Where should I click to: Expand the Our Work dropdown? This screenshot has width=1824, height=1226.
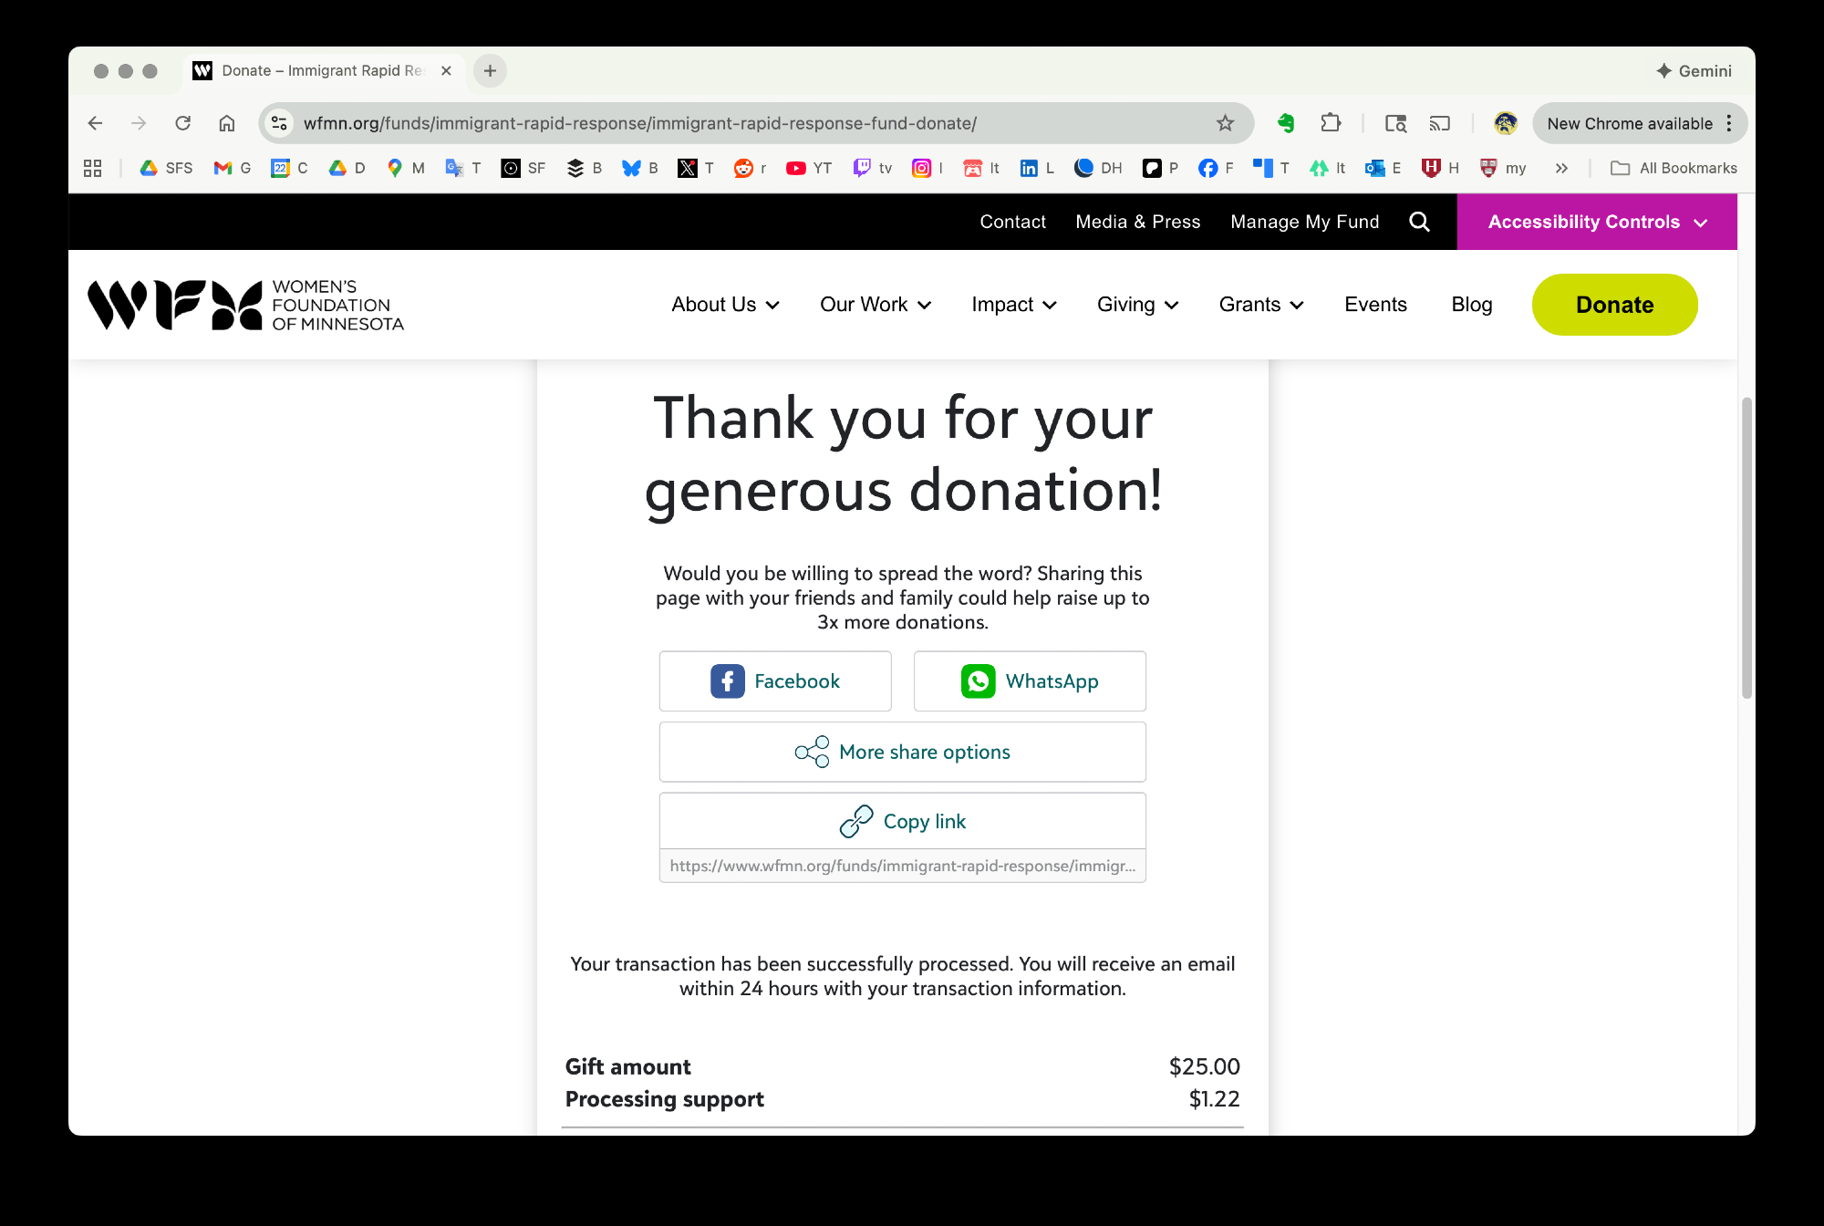click(x=875, y=305)
